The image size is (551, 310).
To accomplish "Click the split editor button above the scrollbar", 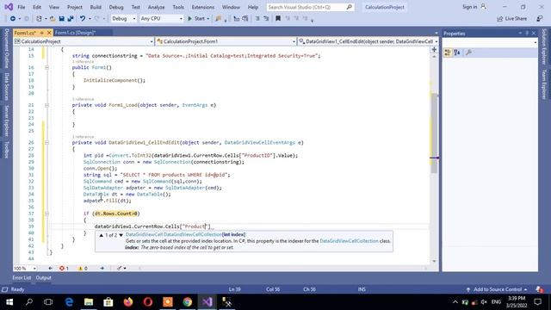I will click(434, 50).
